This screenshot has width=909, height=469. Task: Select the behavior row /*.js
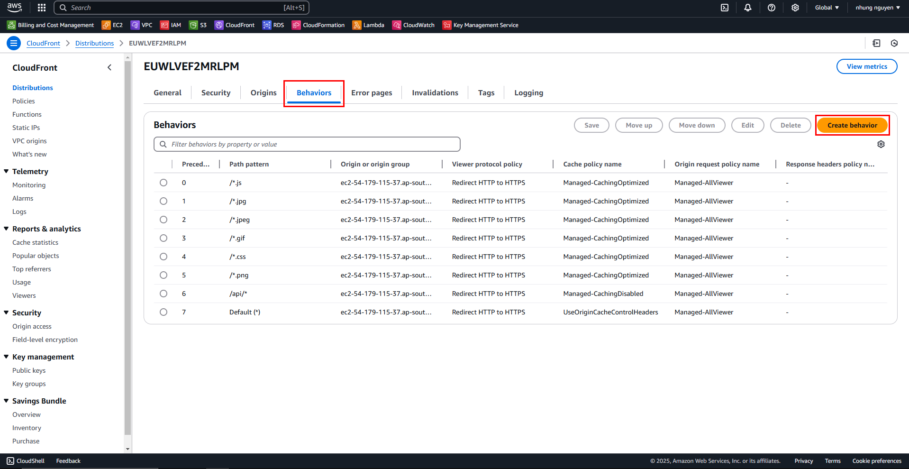click(x=164, y=183)
